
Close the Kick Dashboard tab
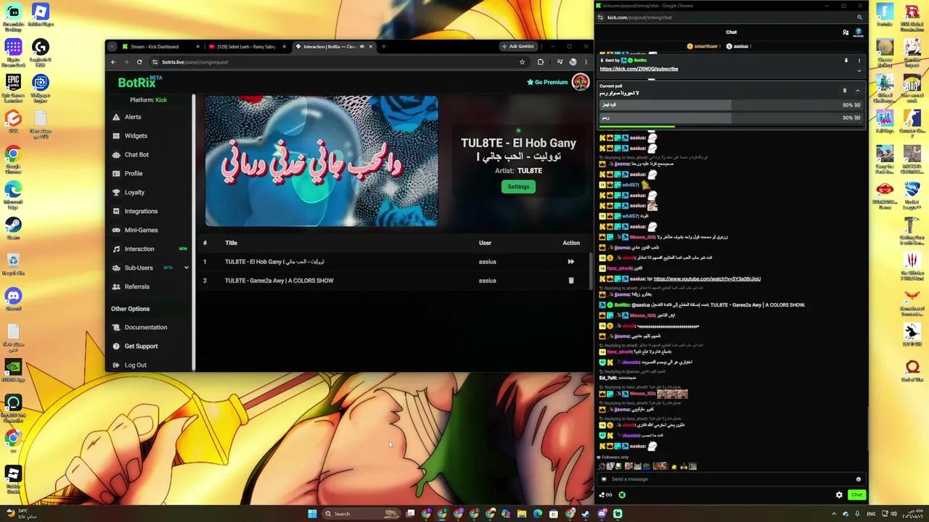pyautogui.click(x=197, y=46)
